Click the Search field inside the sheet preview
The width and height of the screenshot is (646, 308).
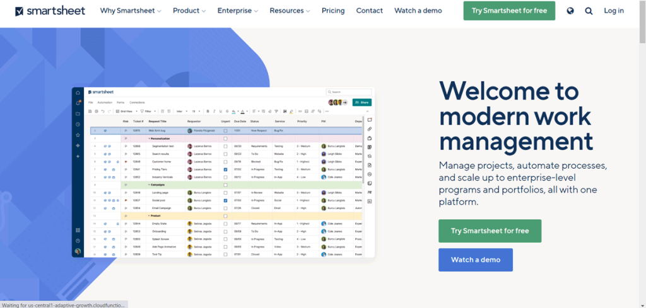(x=349, y=92)
